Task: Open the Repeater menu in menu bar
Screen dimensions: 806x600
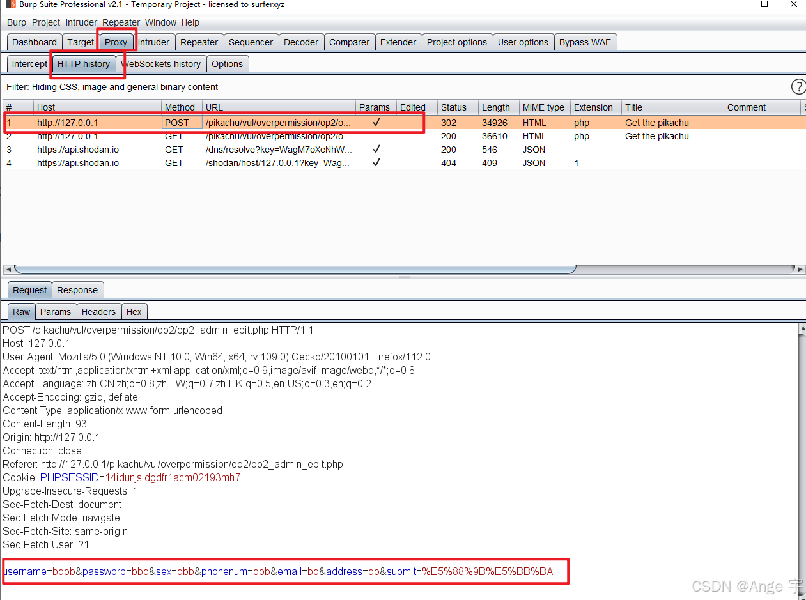Action: pyautogui.click(x=121, y=22)
